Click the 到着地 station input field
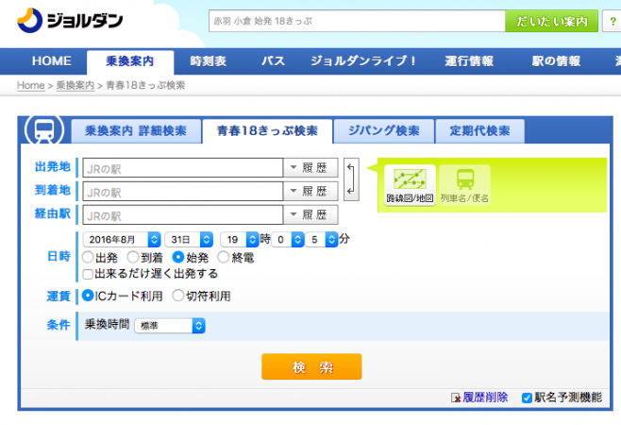Screen dimensions: 621x425 (x=183, y=191)
